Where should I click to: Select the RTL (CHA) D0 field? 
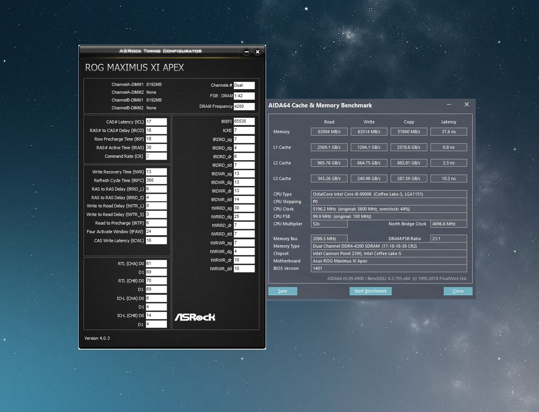pyautogui.click(x=156, y=264)
